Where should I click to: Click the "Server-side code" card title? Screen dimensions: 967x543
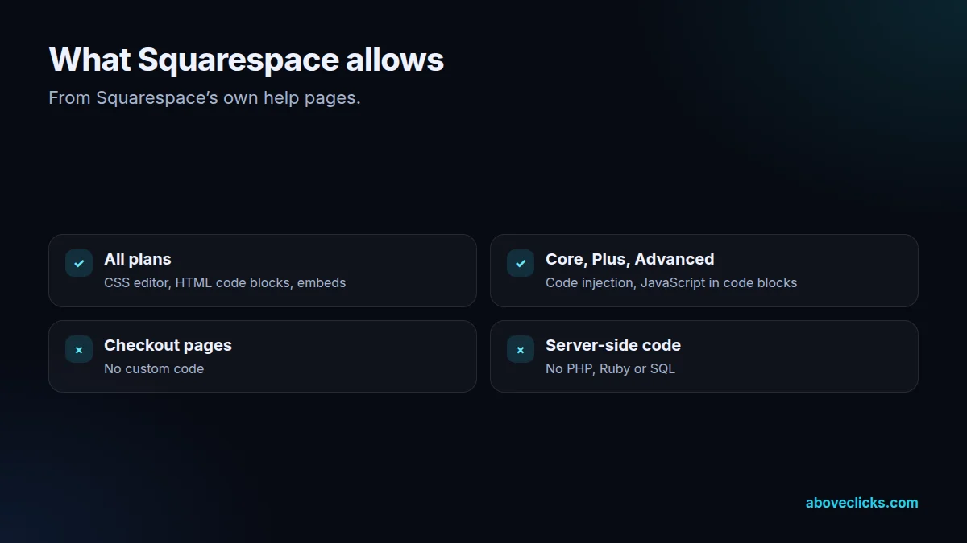click(x=613, y=345)
